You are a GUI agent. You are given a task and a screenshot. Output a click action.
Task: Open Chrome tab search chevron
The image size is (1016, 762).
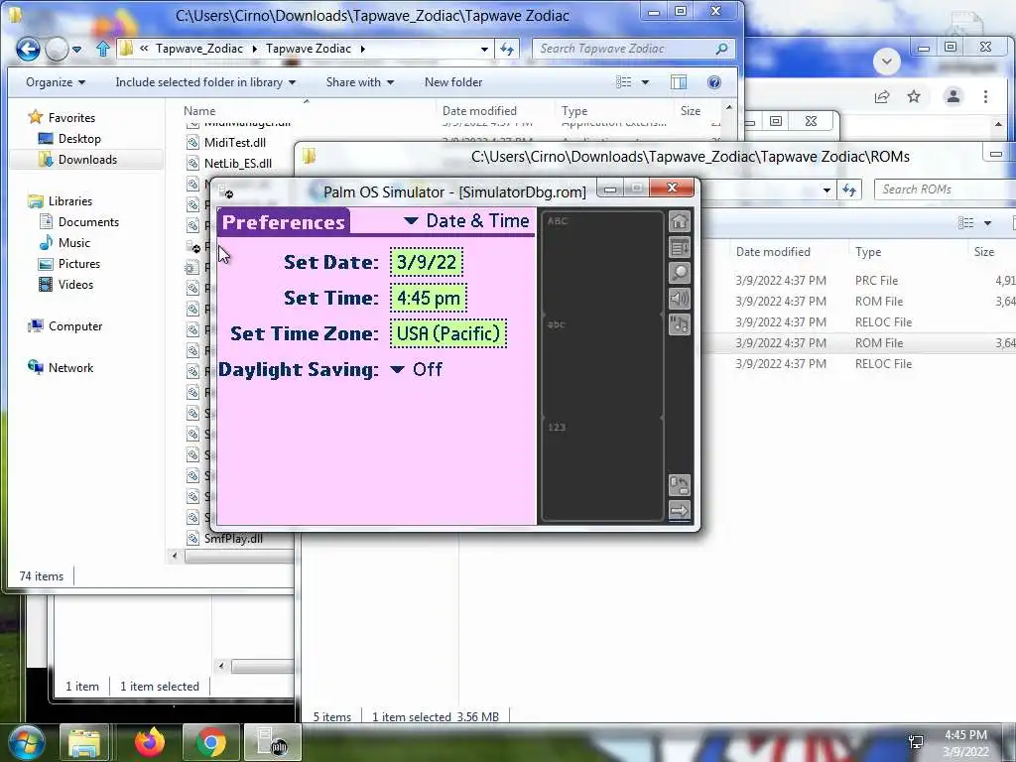tap(886, 63)
